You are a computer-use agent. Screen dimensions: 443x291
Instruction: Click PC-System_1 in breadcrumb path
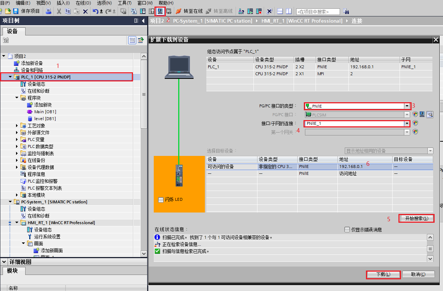click(x=213, y=21)
